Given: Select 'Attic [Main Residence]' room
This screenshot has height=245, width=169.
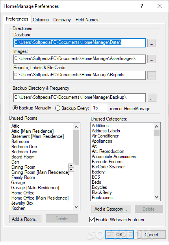Looking at the screenshot, I should (32, 131).
